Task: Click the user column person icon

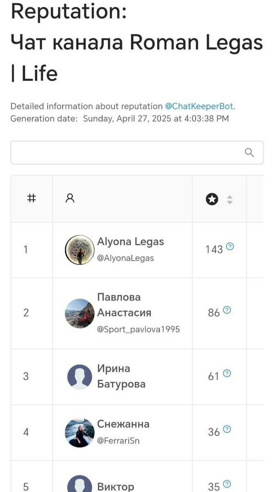Action: (x=70, y=199)
